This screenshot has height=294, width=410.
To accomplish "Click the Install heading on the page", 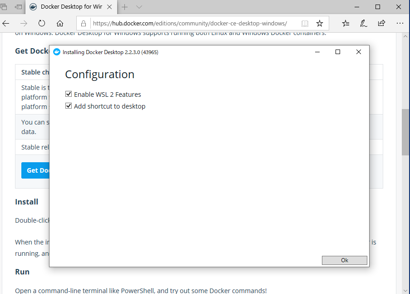I will pos(27,202).
